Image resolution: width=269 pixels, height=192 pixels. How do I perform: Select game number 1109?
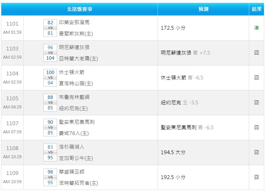[x=12, y=173]
